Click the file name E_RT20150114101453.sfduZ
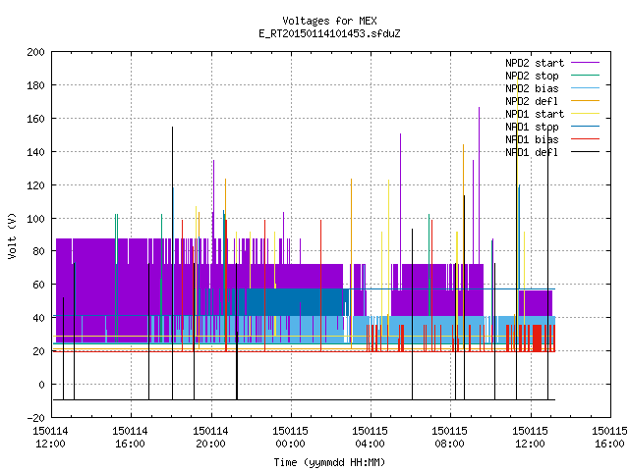Screen dimensions: 629x471 pyautogui.click(x=329, y=33)
